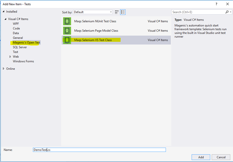Click in the Name field containing DemoTest.cs
Screen dimensions: 233x162
tap(99, 150)
